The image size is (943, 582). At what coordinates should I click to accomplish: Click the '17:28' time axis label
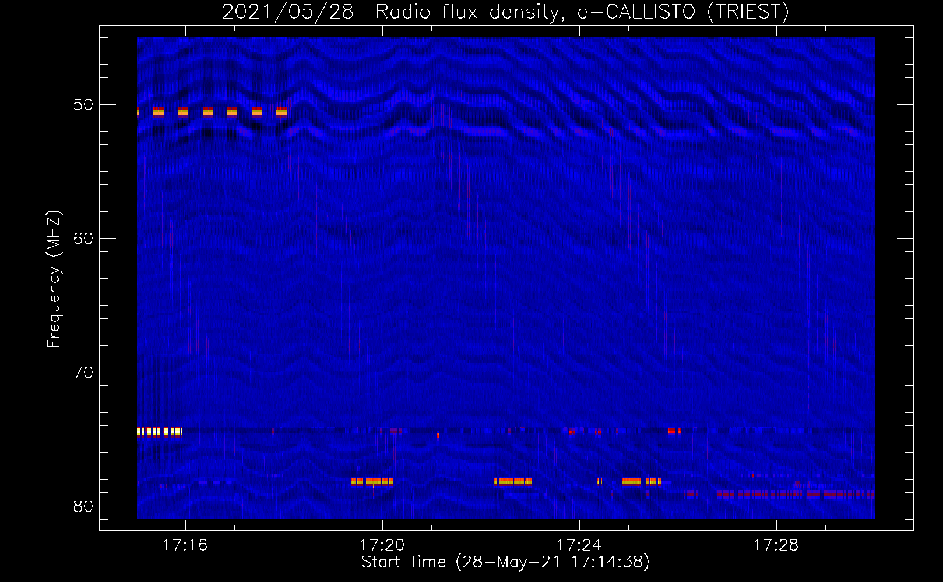pyautogui.click(x=776, y=545)
